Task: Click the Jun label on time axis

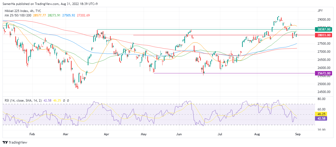Action: coord(179,134)
